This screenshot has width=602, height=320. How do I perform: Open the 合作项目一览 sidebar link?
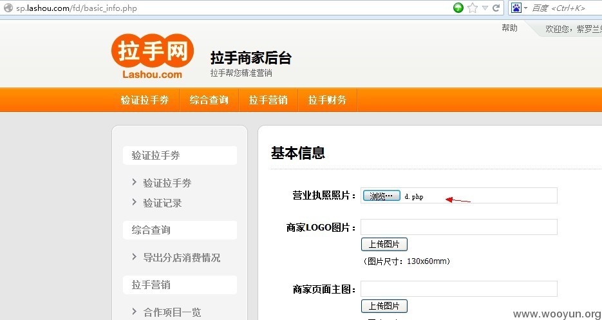[x=172, y=312]
